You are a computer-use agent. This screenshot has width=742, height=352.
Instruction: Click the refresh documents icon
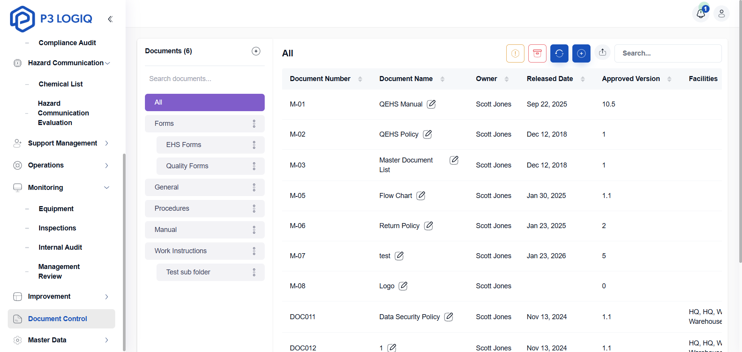pyautogui.click(x=559, y=53)
